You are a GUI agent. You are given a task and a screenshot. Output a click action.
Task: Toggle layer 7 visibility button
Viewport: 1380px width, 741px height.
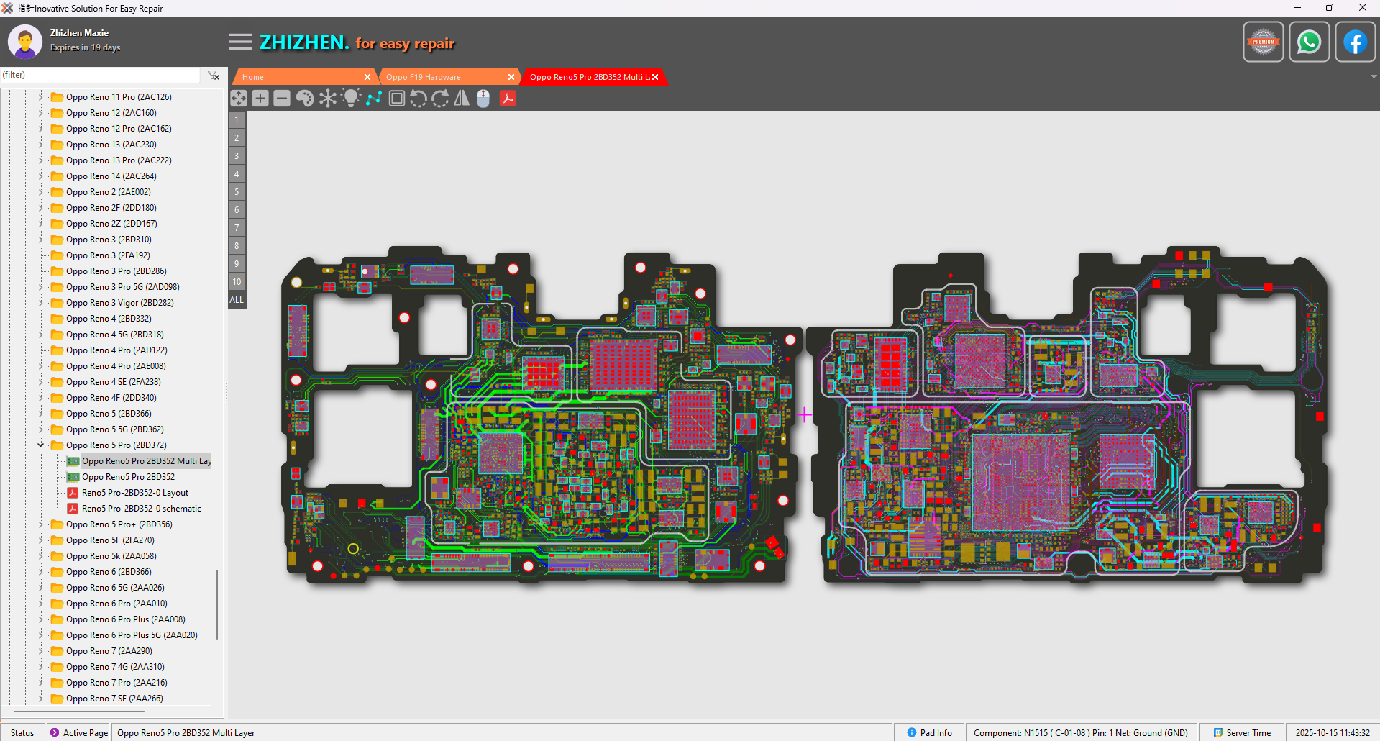tap(237, 228)
